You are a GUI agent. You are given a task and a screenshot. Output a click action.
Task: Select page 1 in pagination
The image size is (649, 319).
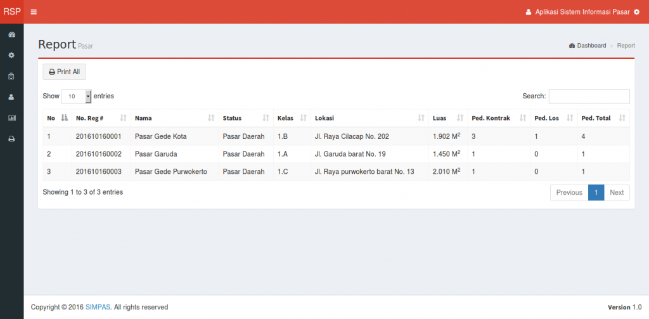click(596, 193)
